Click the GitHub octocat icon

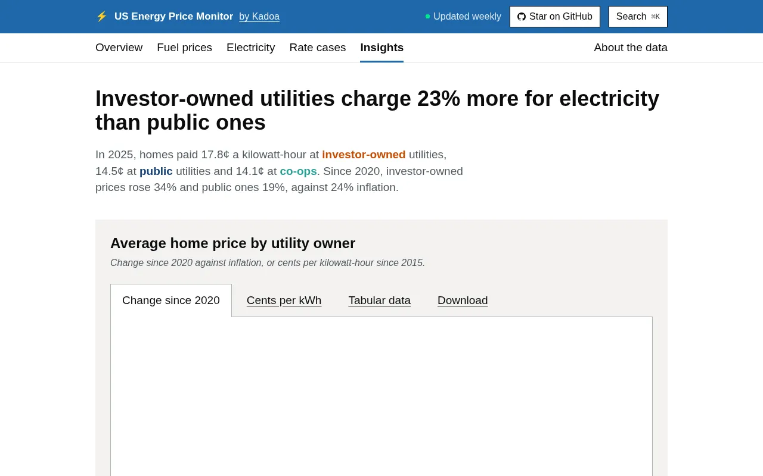(522, 17)
